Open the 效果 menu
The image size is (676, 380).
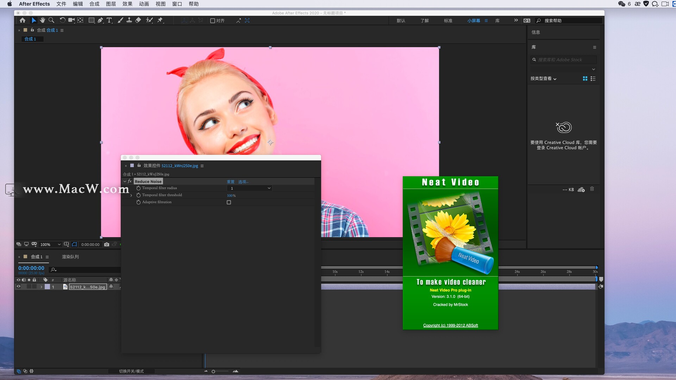pyautogui.click(x=127, y=4)
